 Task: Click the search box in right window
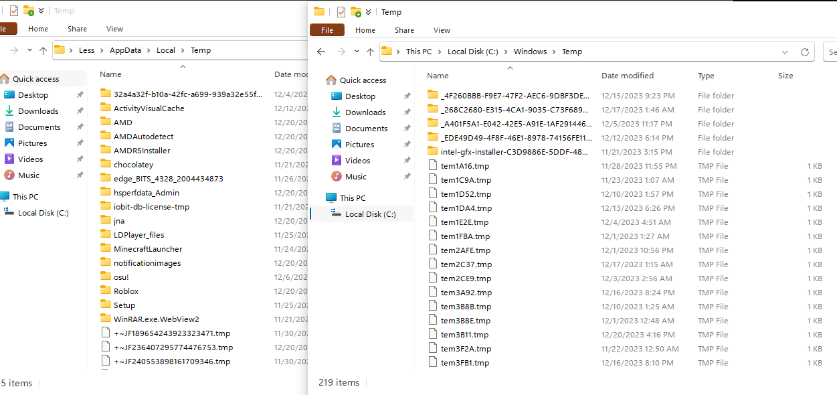coord(830,52)
